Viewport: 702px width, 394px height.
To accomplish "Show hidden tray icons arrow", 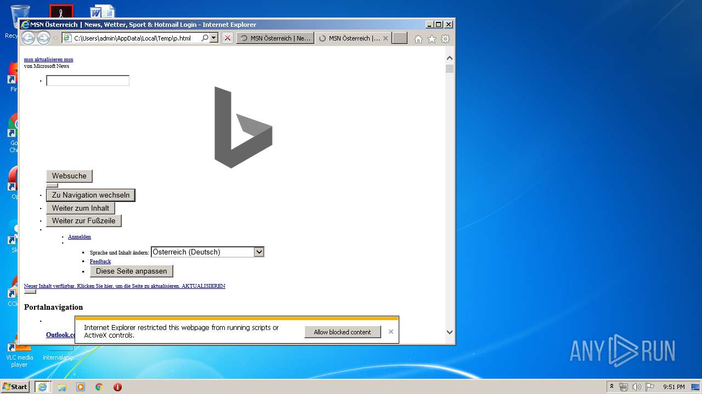I will (612, 386).
